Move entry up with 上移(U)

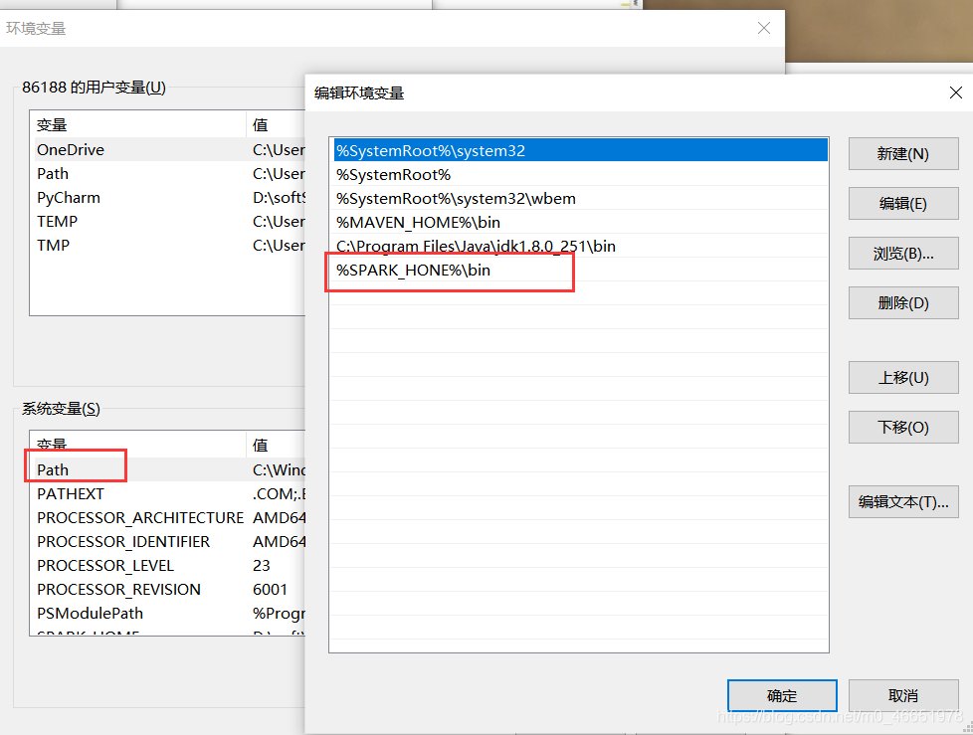(903, 377)
